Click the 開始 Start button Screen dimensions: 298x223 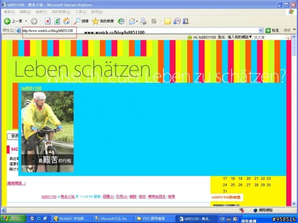(x=13, y=218)
